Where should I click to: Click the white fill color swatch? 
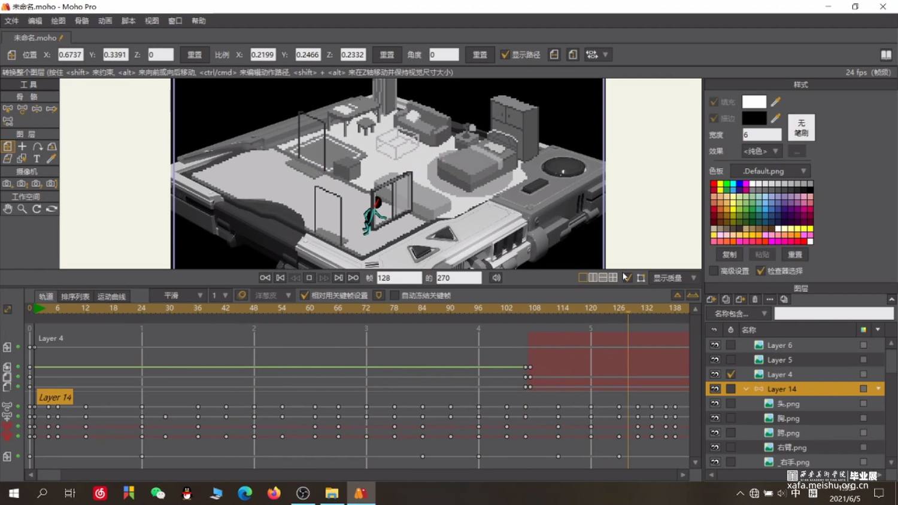tap(754, 102)
